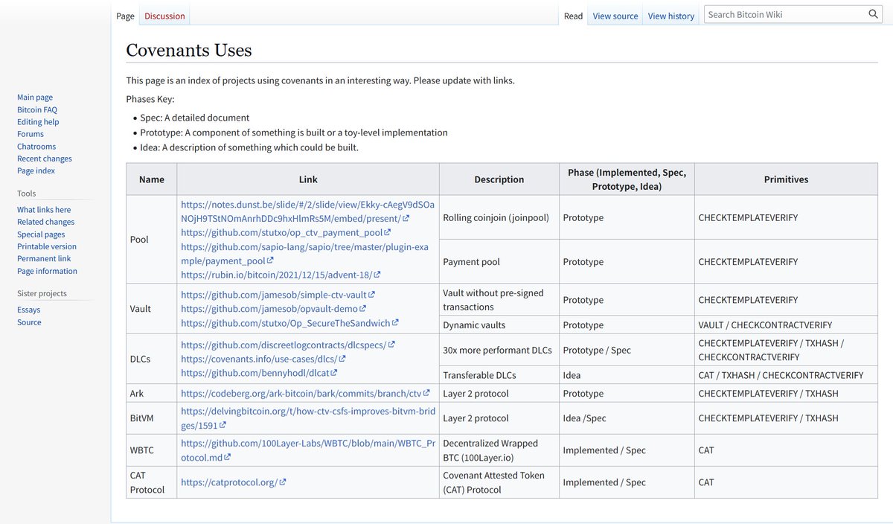Screen dimensions: 893x524
Task: Focus the Search Bitcoin Wiki field
Action: 784,14
